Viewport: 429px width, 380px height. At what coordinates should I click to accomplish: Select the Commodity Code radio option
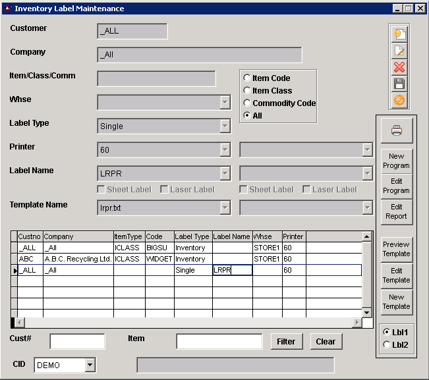coord(247,103)
